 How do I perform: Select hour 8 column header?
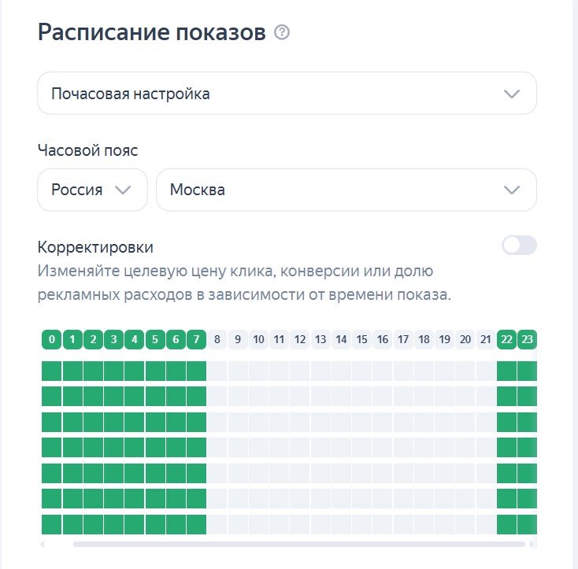pos(217,340)
